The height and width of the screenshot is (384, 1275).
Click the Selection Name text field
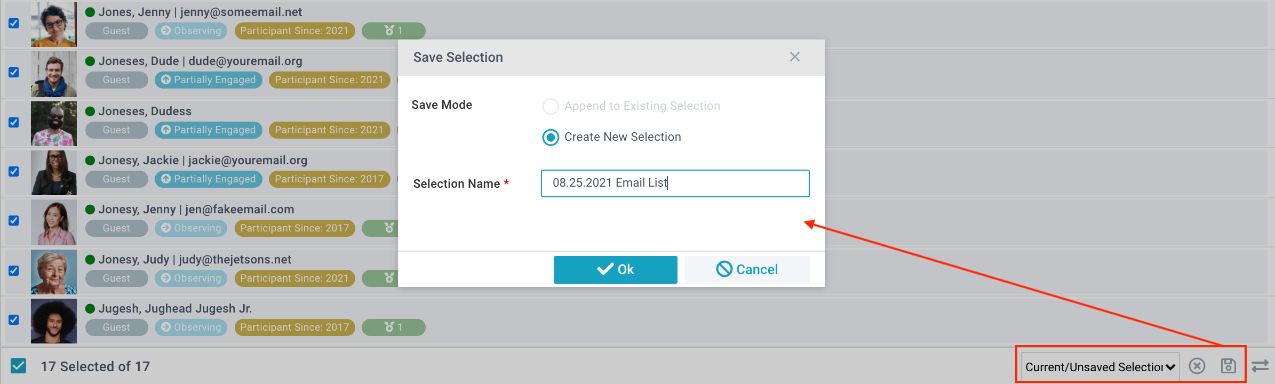tap(675, 183)
